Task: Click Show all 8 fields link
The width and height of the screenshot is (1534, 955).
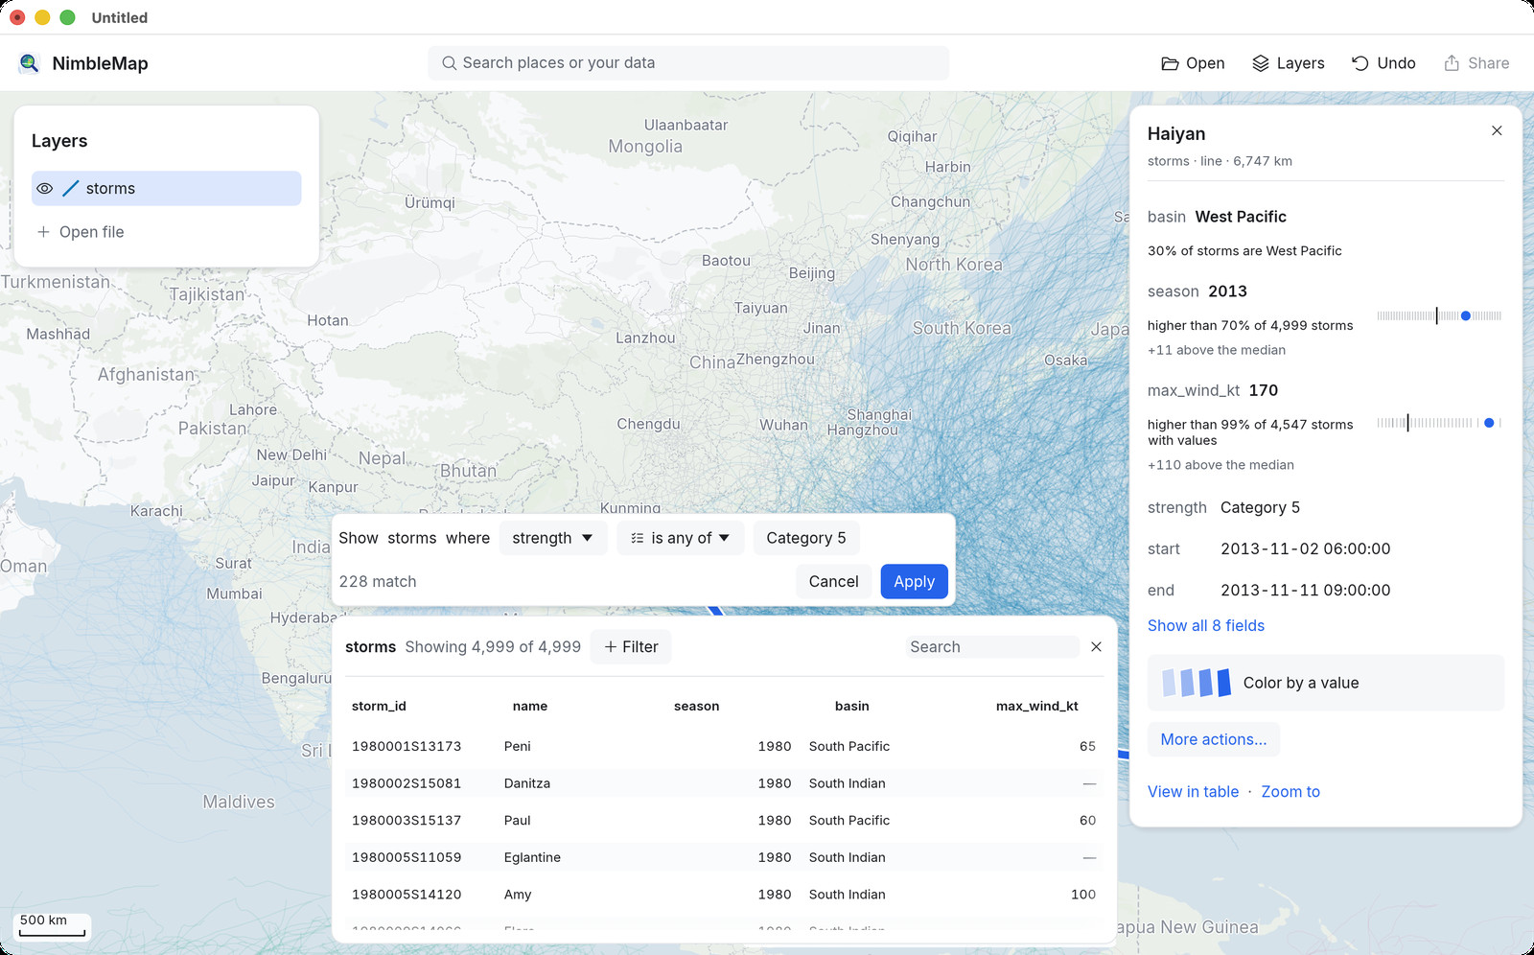Action: coord(1205,625)
